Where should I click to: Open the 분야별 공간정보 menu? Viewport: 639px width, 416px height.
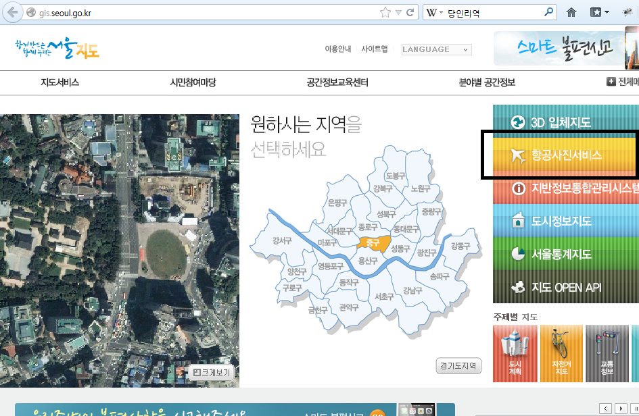pyautogui.click(x=487, y=82)
